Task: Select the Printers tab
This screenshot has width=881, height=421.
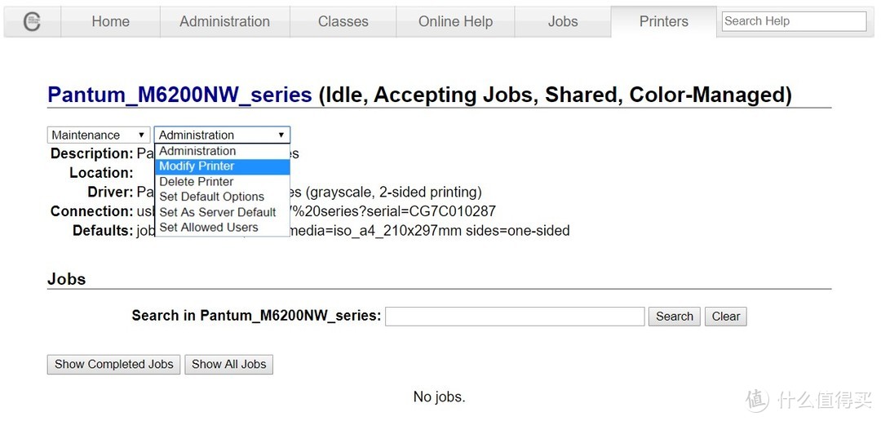Action: pos(663,22)
